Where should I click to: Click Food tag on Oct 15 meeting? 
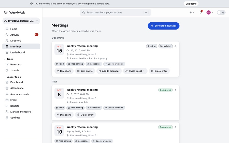tap(60, 64)
